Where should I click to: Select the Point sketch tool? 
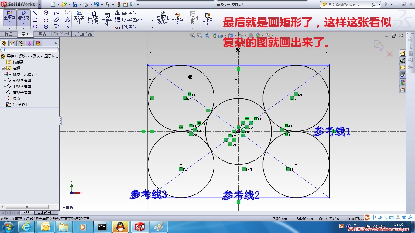pyautogui.click(x=68, y=27)
